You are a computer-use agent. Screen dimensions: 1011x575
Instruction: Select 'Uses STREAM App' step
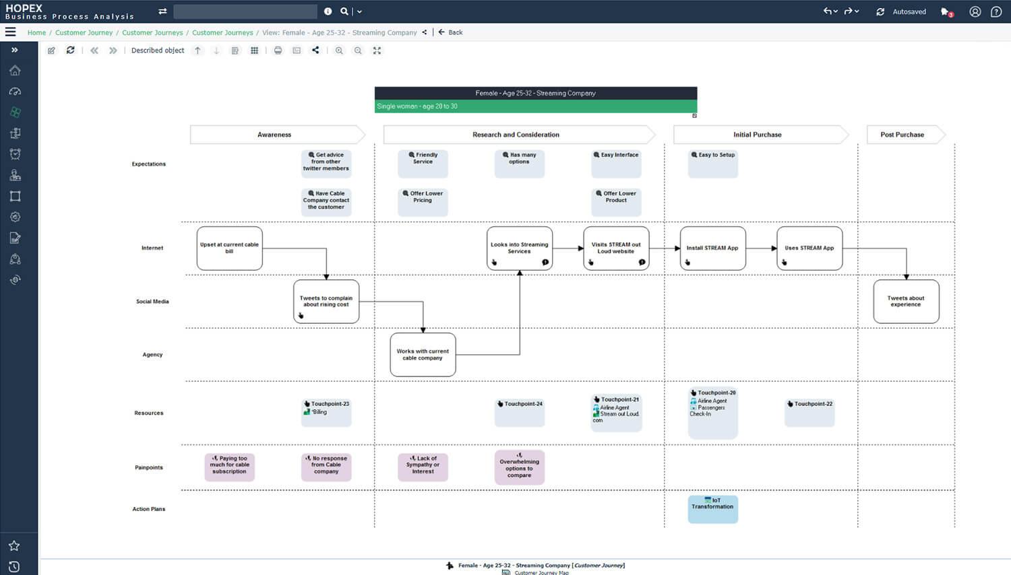tap(809, 248)
